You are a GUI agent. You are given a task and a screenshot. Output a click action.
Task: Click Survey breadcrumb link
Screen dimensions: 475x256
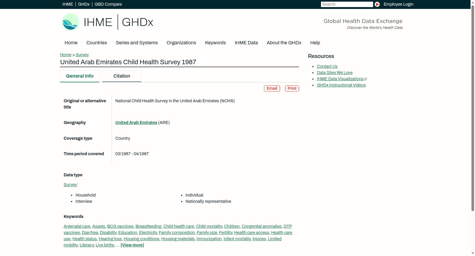pos(82,55)
